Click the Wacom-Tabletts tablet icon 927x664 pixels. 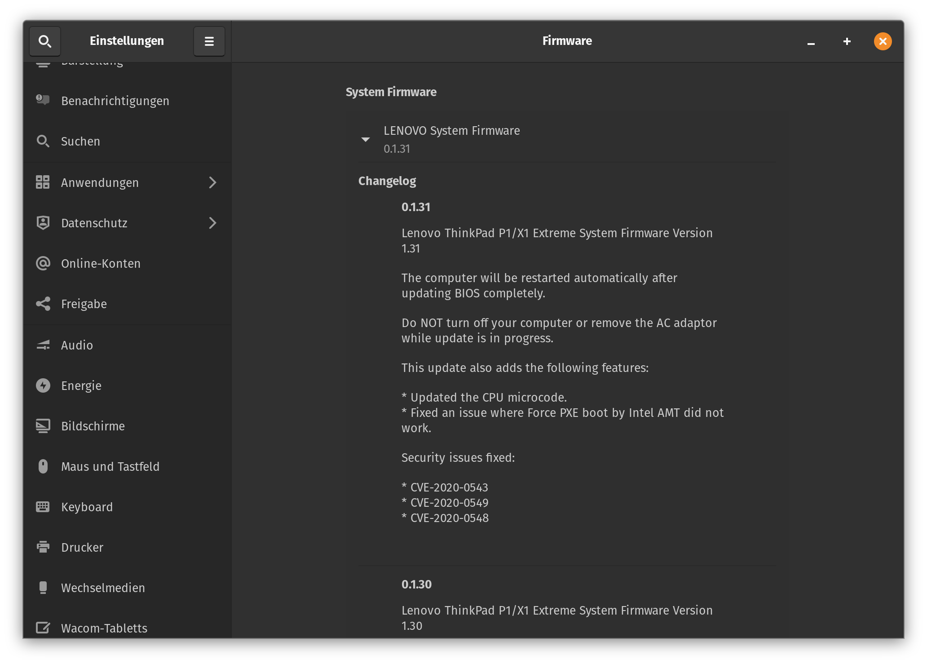pyautogui.click(x=43, y=628)
